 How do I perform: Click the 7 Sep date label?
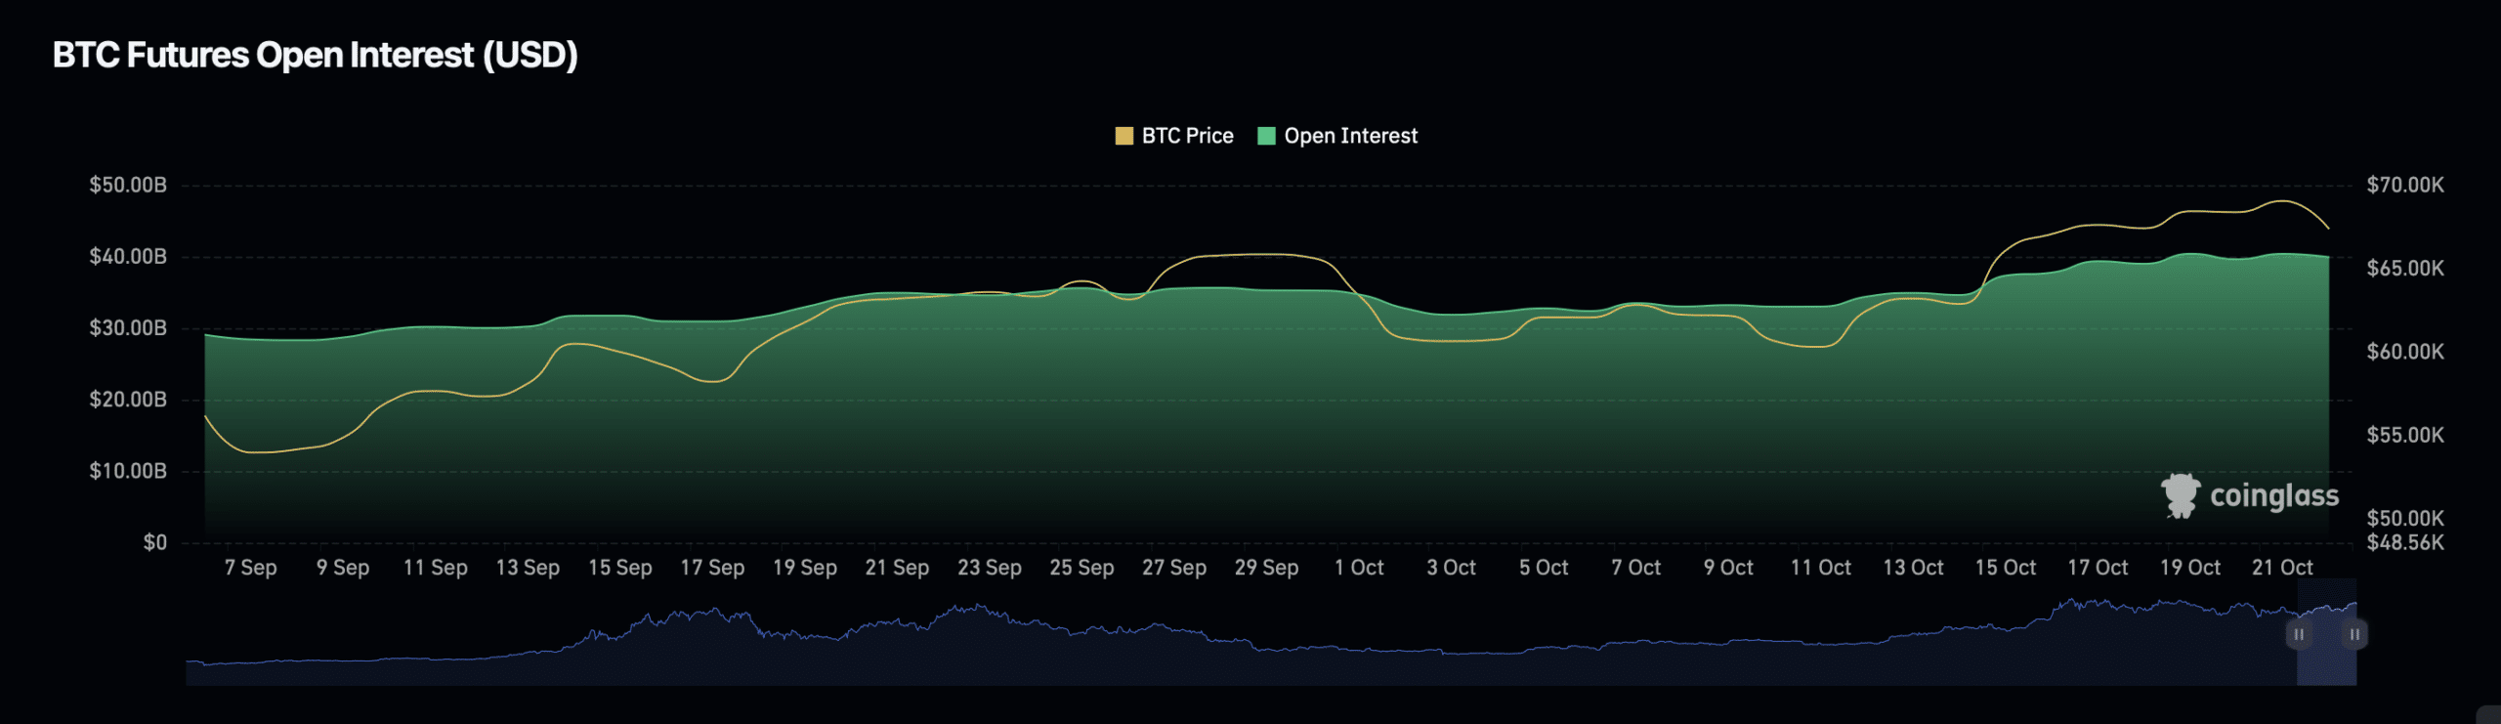(x=250, y=568)
